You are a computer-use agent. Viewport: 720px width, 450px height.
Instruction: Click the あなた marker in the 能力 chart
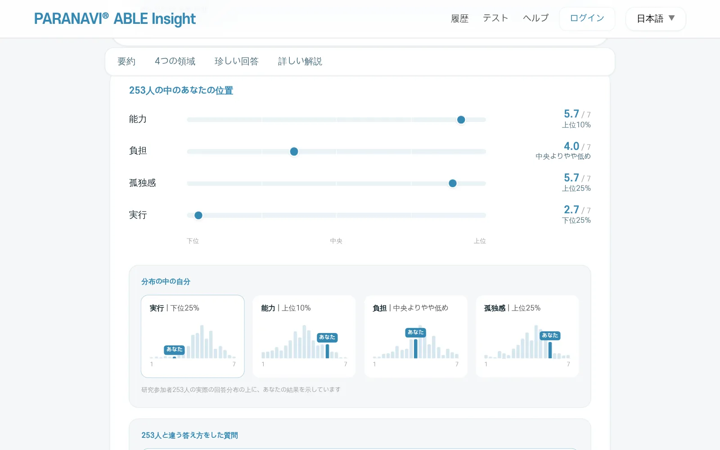(327, 337)
